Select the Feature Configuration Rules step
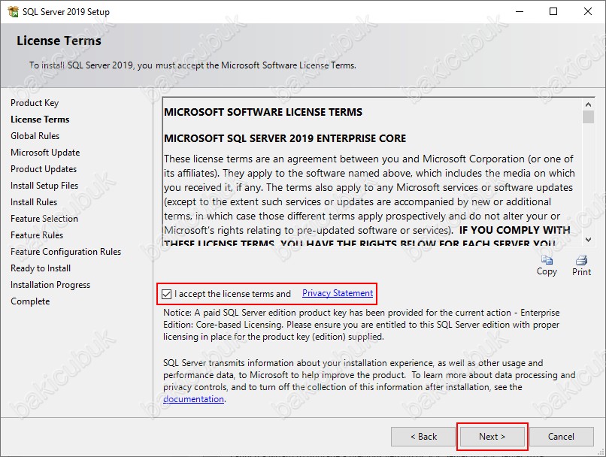 [x=65, y=252]
